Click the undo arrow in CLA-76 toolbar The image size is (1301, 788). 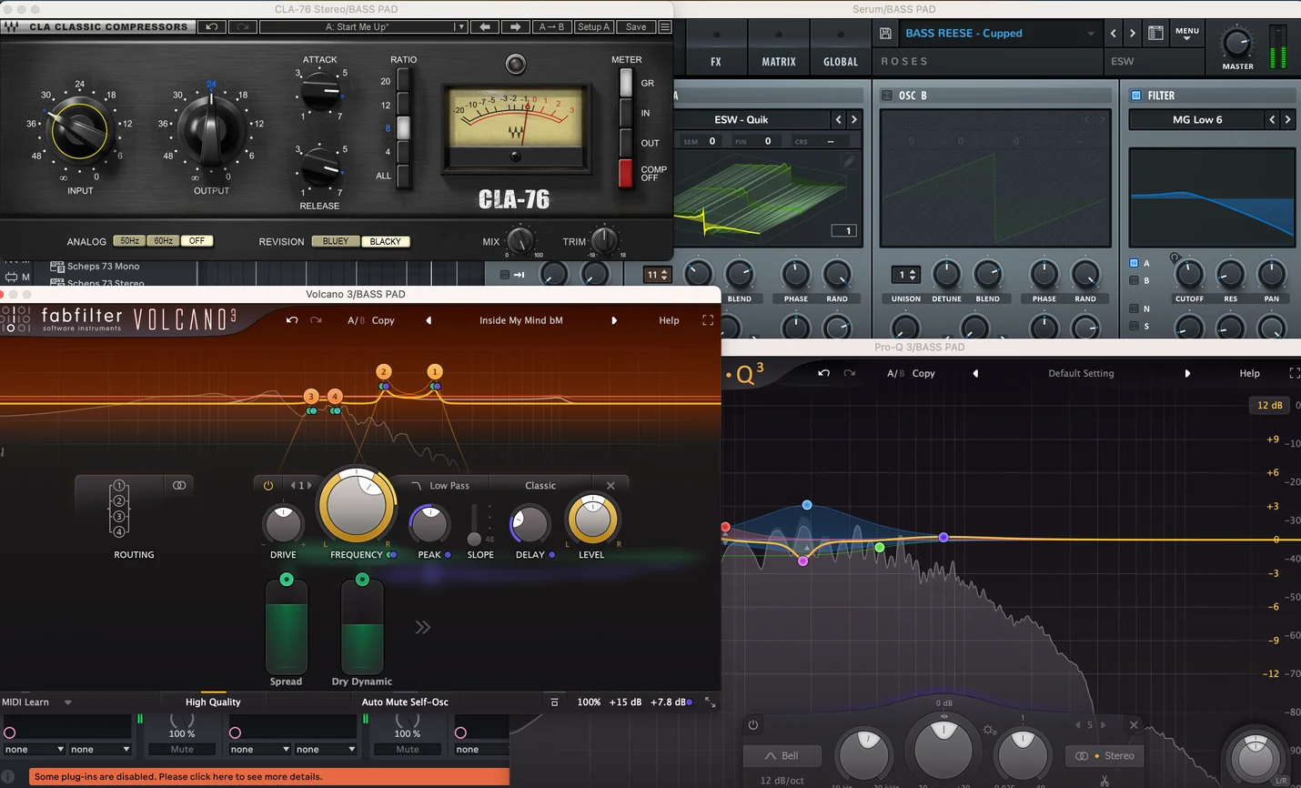212,27
